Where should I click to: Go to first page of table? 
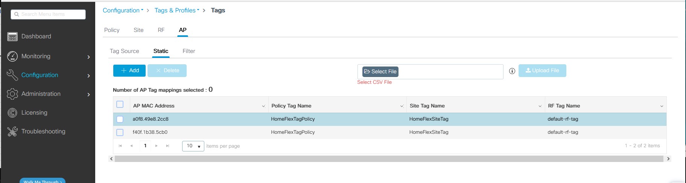tap(120, 146)
